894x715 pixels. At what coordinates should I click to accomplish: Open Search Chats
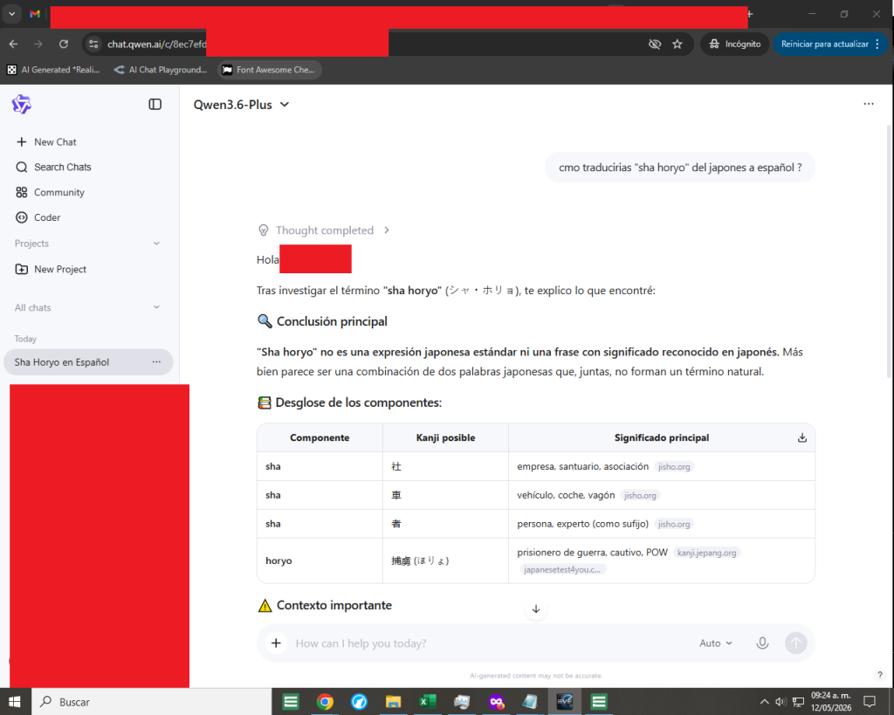pyautogui.click(x=53, y=167)
